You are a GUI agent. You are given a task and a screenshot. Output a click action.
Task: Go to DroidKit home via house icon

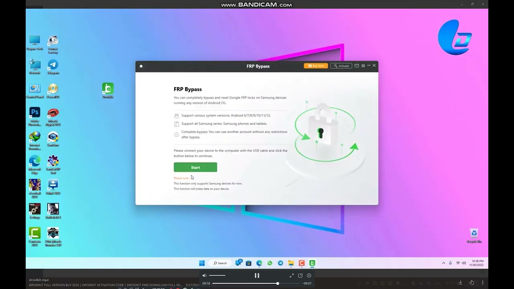[141, 66]
